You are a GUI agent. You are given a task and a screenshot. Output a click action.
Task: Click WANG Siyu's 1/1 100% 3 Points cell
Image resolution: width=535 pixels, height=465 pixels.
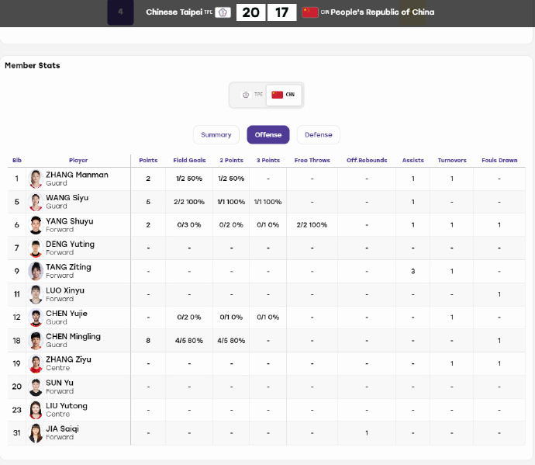(268, 202)
